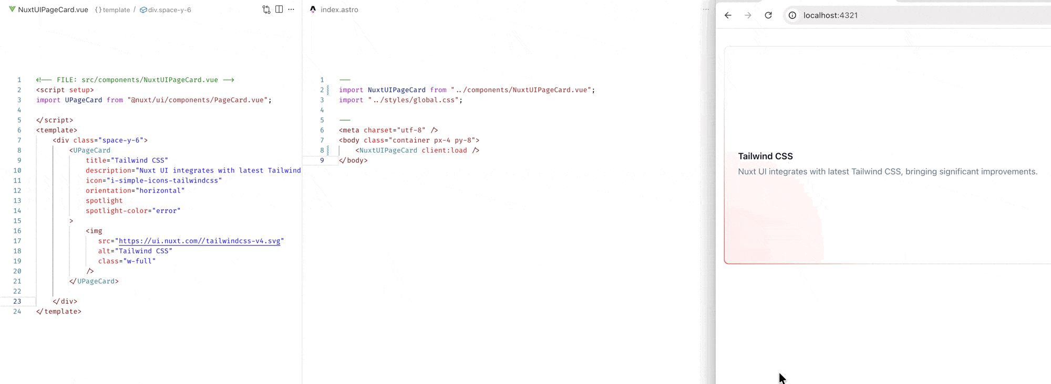
Task: Click the import global.css line in index.astro
Action: pos(401,100)
